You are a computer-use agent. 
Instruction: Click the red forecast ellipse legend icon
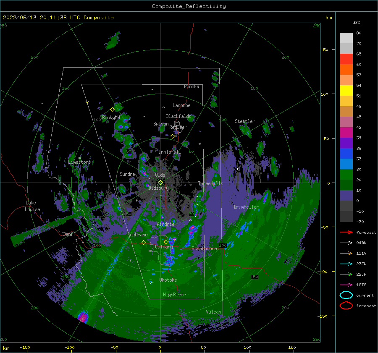[x=346, y=306]
